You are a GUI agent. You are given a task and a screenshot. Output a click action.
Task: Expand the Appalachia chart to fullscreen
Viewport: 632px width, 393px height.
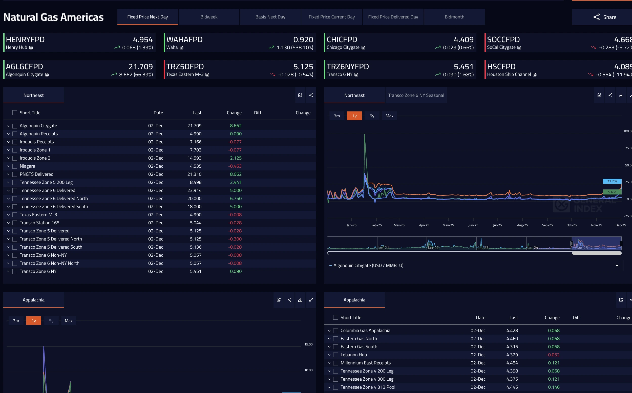point(311,300)
